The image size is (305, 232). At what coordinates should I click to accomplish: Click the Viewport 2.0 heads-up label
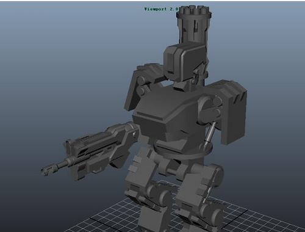tap(162, 9)
